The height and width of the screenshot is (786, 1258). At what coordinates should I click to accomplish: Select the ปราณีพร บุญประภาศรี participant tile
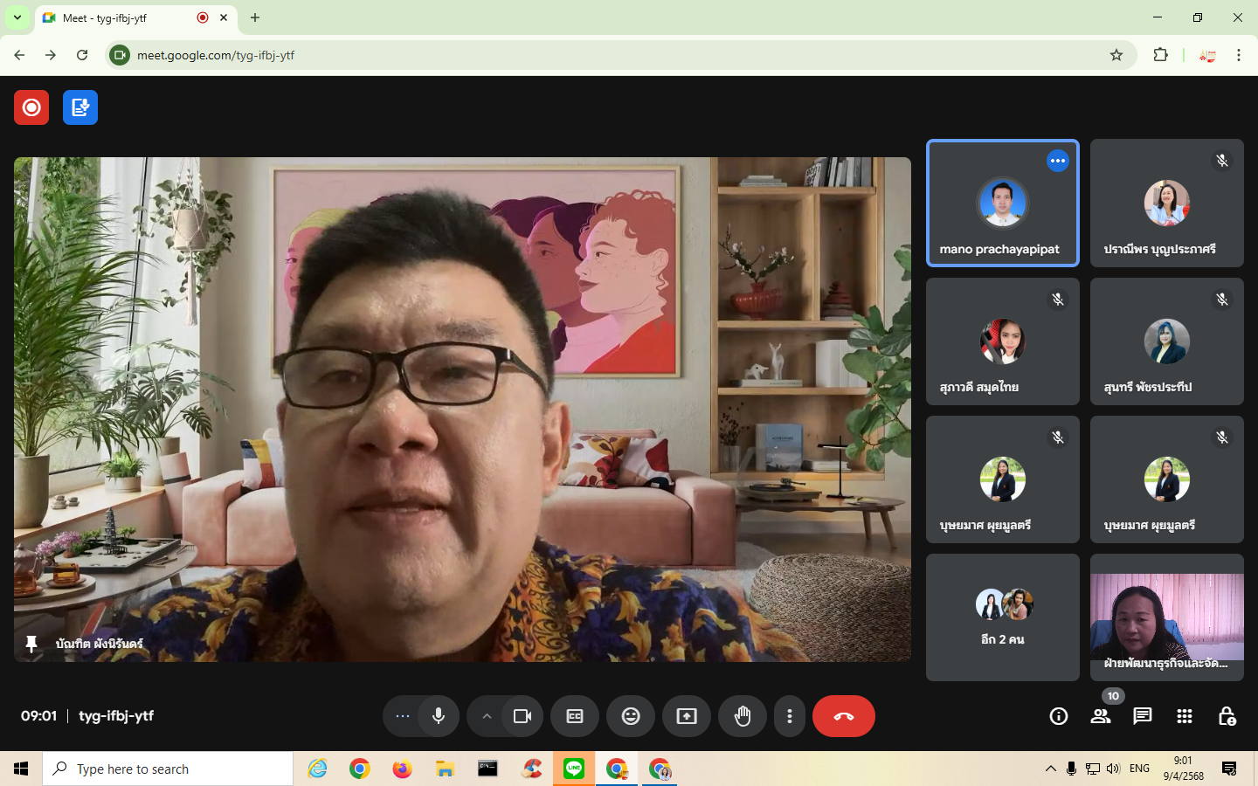click(x=1167, y=203)
